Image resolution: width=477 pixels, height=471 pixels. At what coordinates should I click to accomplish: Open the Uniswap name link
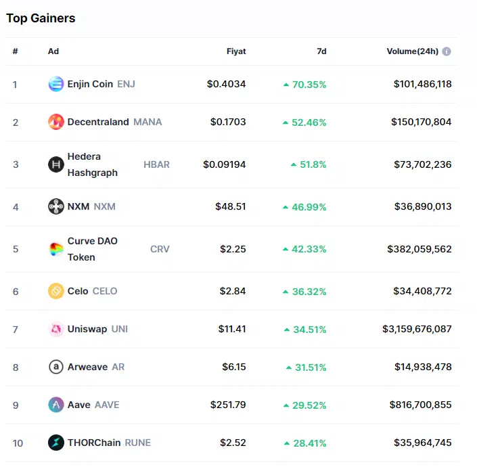(87, 330)
